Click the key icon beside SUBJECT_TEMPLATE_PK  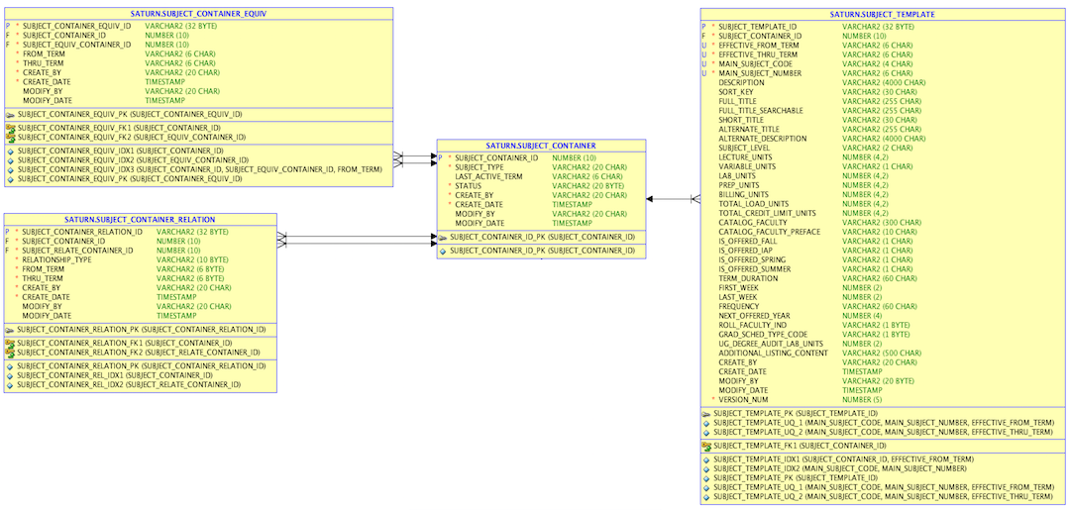tap(706, 413)
